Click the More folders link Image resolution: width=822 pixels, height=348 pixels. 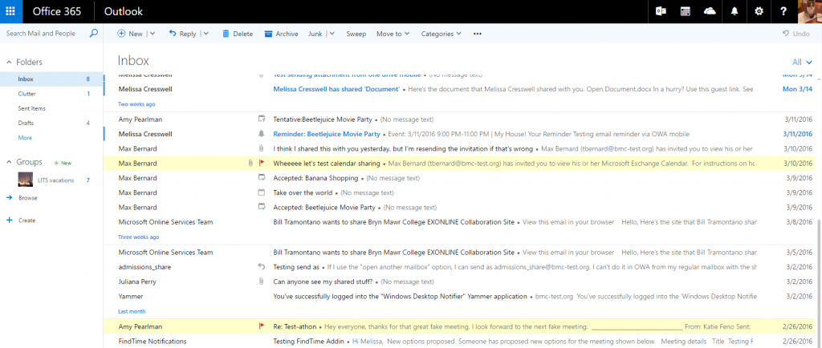tap(25, 138)
